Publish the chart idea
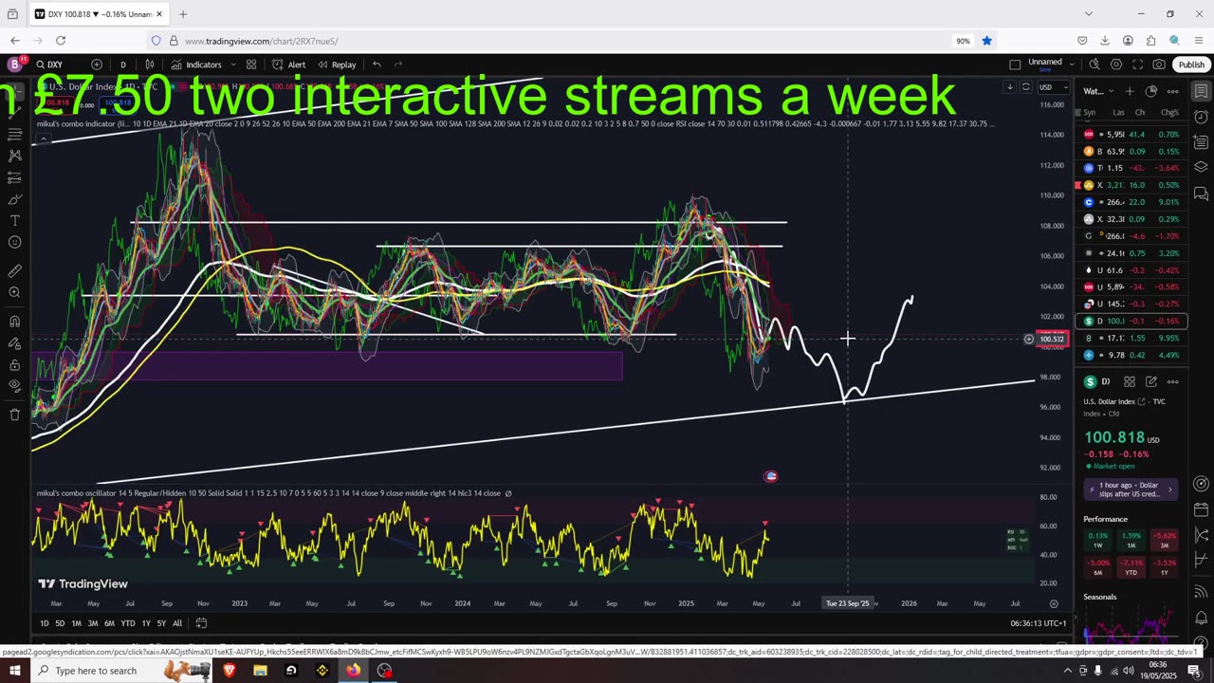Image resolution: width=1214 pixels, height=683 pixels. (1191, 65)
